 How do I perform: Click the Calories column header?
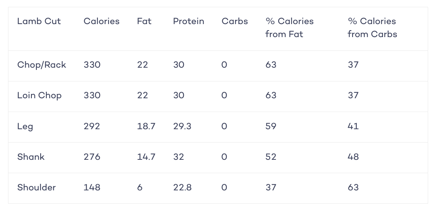click(x=102, y=21)
